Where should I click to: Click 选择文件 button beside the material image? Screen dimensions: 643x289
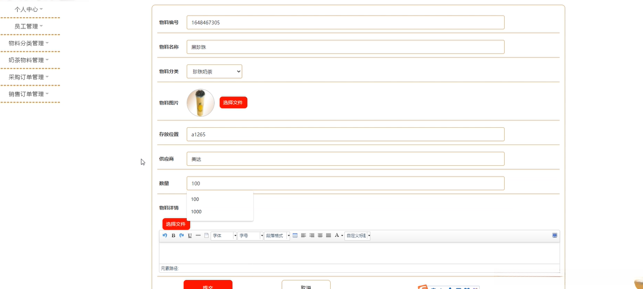pos(233,102)
